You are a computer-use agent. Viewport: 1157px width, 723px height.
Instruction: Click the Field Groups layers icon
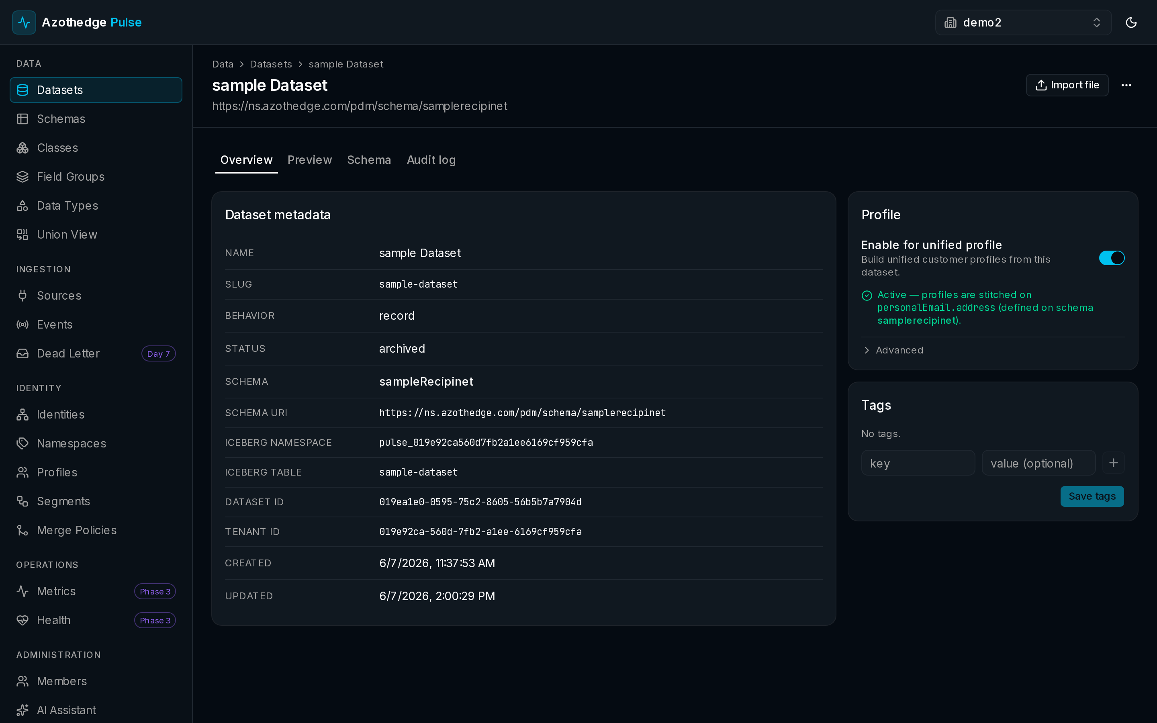click(x=22, y=177)
